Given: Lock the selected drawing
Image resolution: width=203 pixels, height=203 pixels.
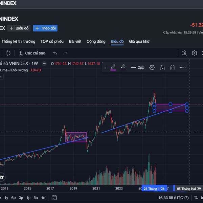Looking at the screenshot, I should click(x=162, y=67).
